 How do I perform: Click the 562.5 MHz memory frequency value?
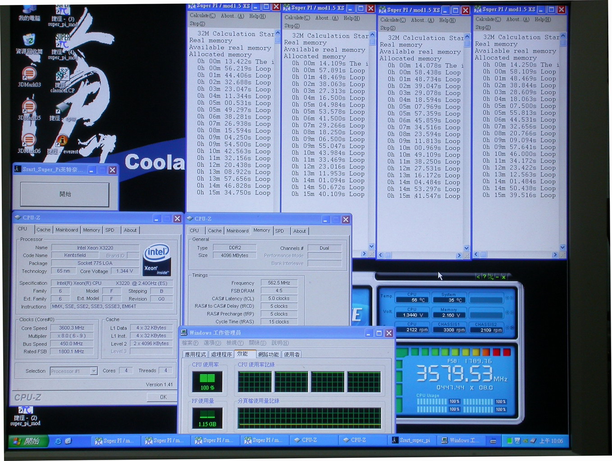[x=279, y=283]
